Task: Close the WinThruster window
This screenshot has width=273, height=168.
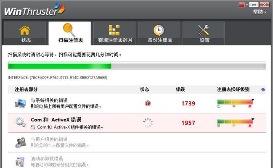Action: point(265,5)
